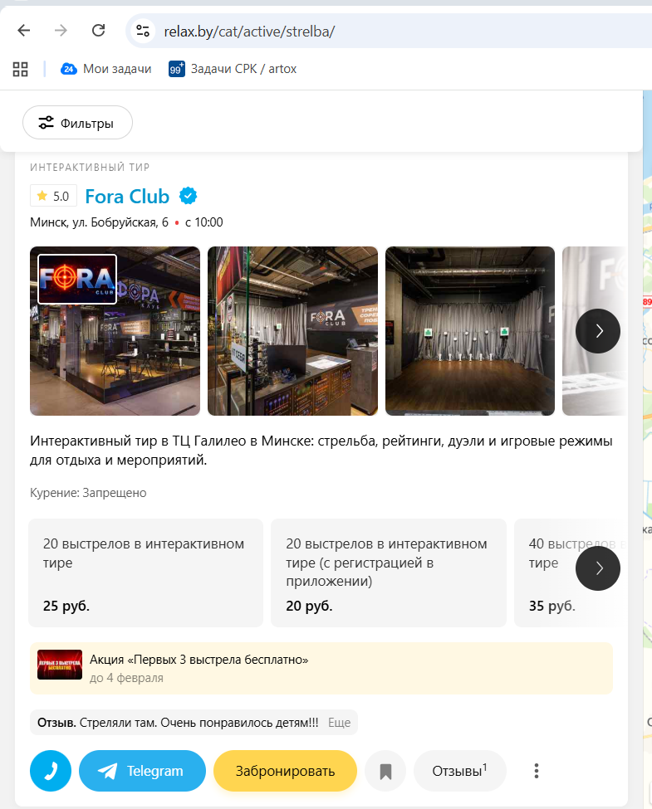Click the opening hours с 10:00

pyautogui.click(x=204, y=222)
